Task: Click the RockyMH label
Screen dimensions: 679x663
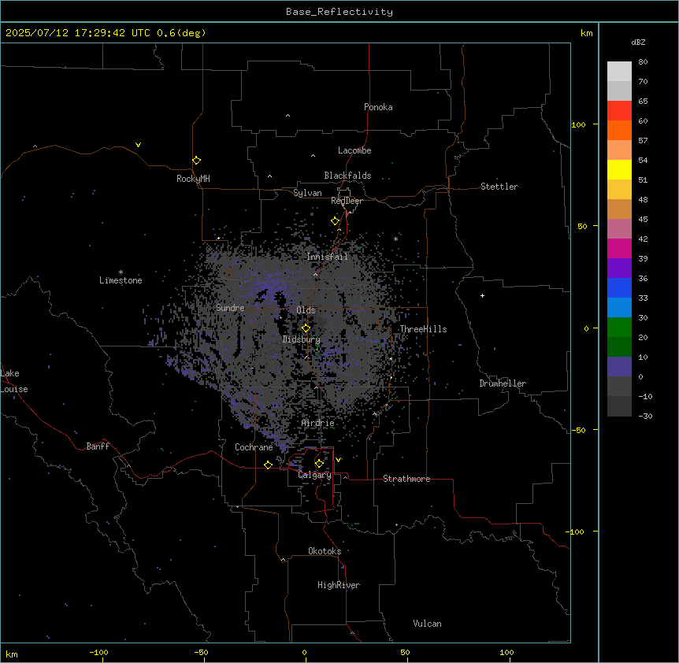Action: 193,179
